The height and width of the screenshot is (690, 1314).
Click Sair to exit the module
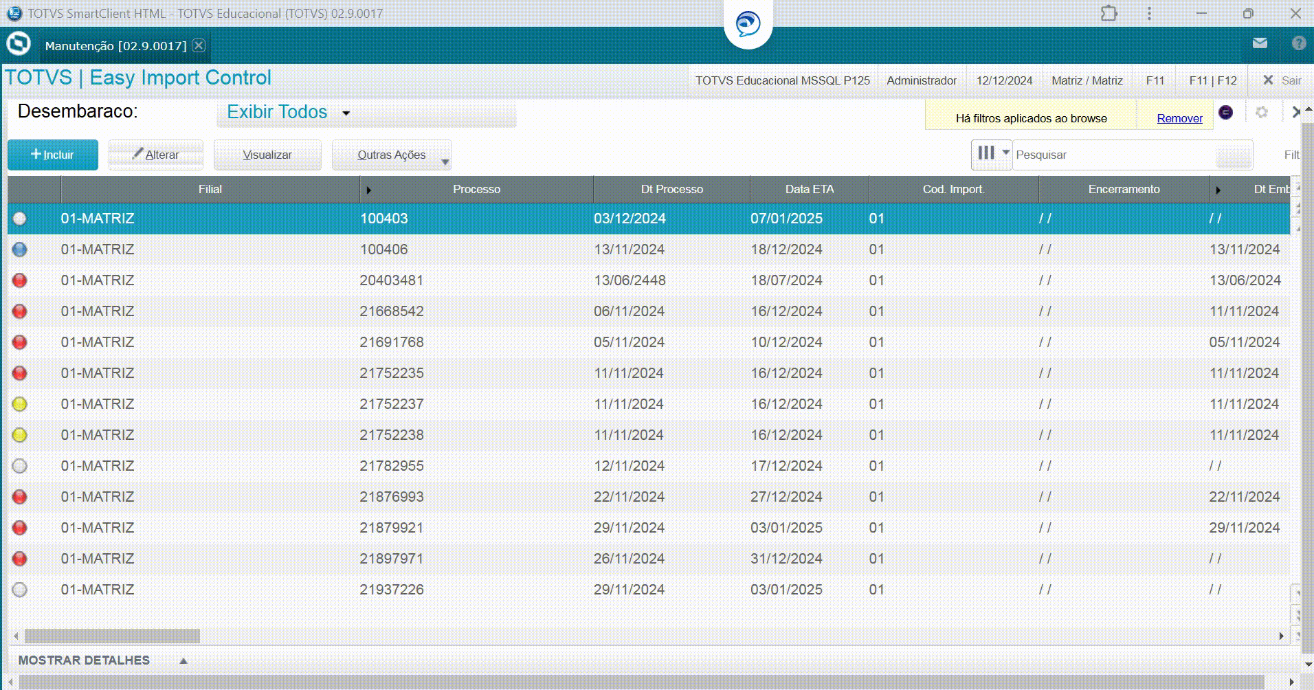[1282, 80]
